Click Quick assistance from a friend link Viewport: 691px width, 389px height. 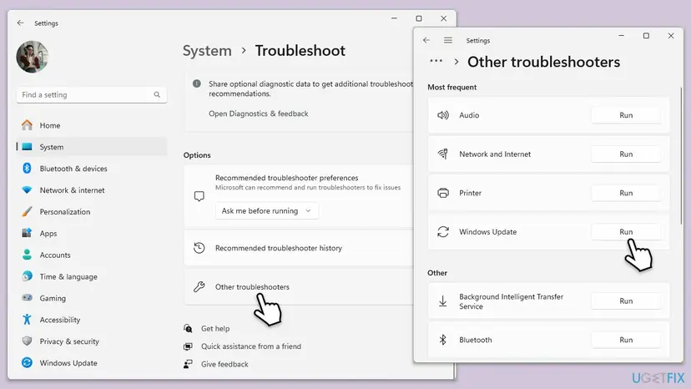251,346
